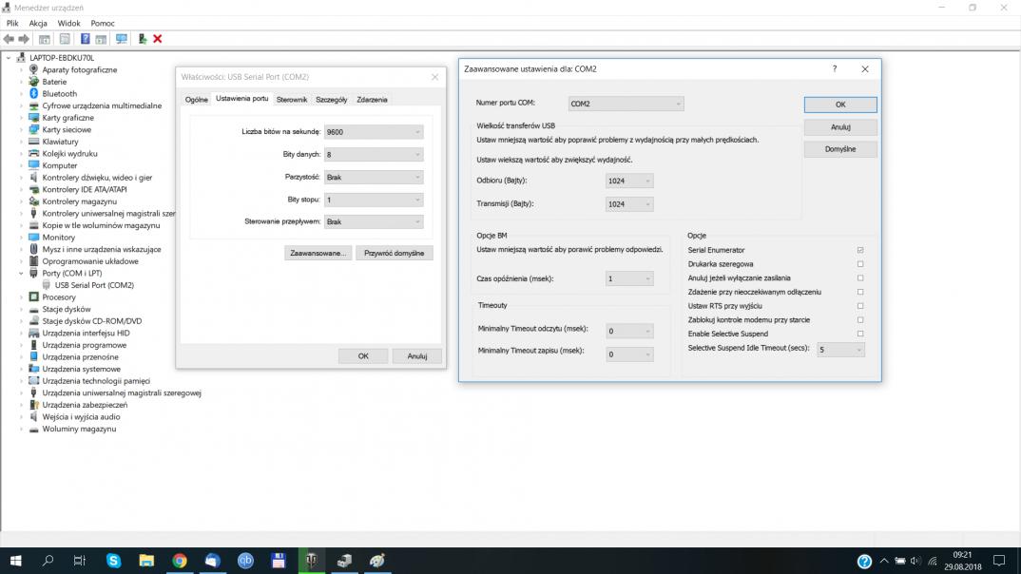Open the Akcja menu

click(x=38, y=23)
